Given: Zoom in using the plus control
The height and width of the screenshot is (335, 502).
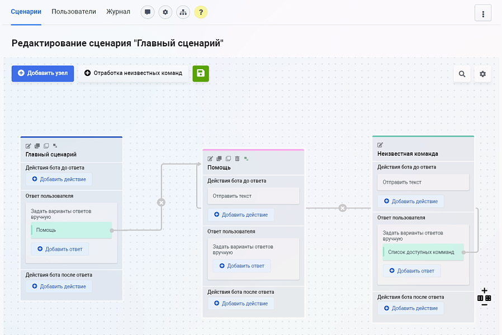Looking at the screenshot, I should pyautogui.click(x=484, y=290).
